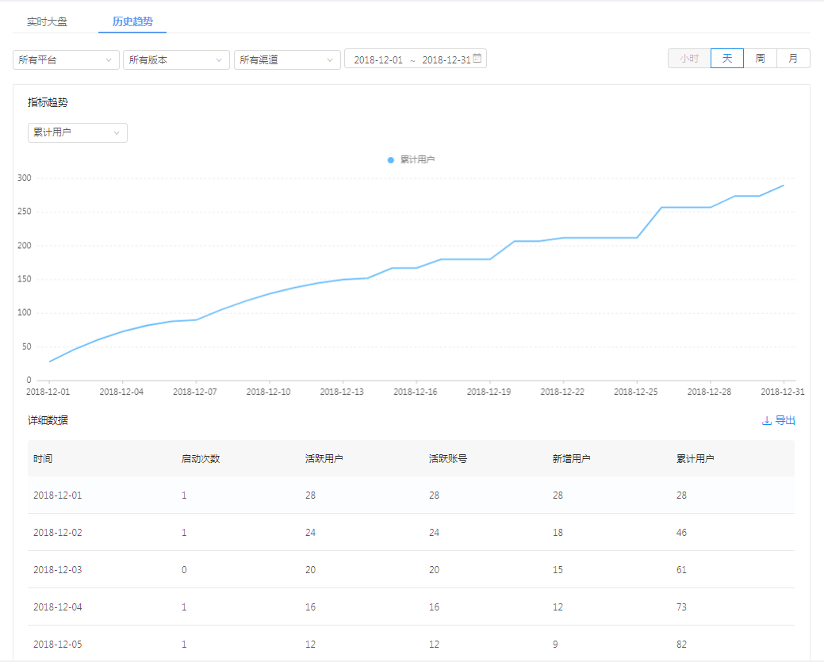The width and height of the screenshot is (824, 662).
Task: Click the 活跃账号 column header
Action: (x=448, y=459)
